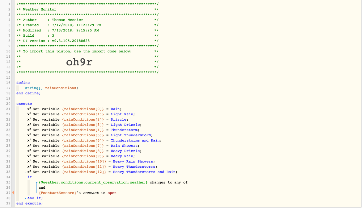Click the x² icon beside rainConditions[5]
This screenshot has height=210, width=364.
29,135
